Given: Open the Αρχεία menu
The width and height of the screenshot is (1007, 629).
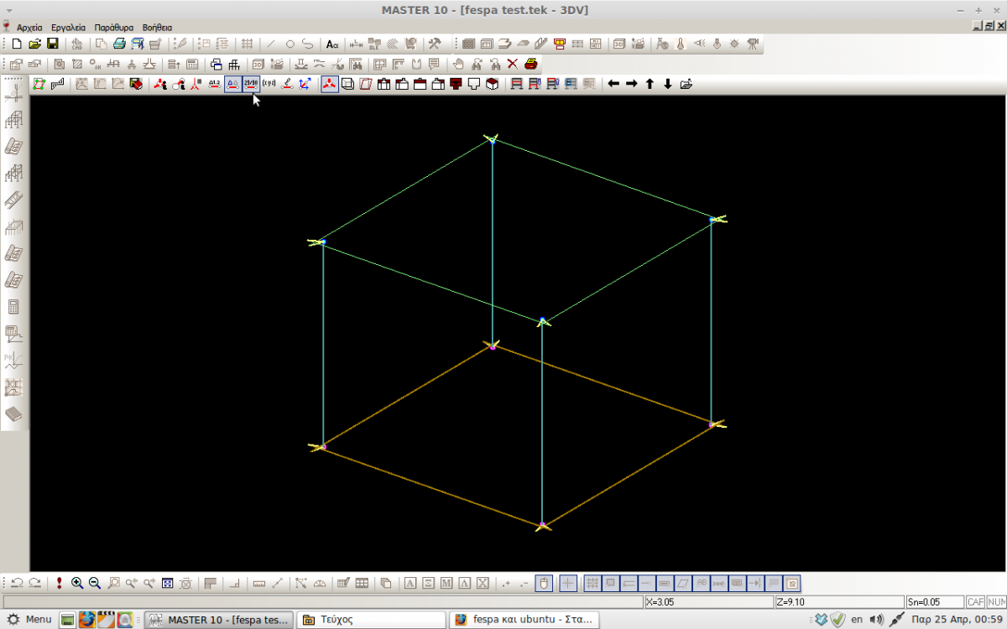Looking at the screenshot, I should tap(29, 28).
